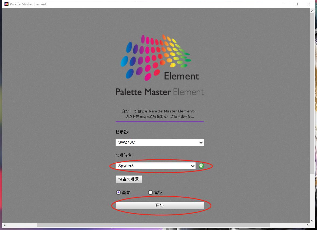The image size is (317, 230).
Task: Click the vertical scrollbar up arrow
Action: (x=312, y=11)
